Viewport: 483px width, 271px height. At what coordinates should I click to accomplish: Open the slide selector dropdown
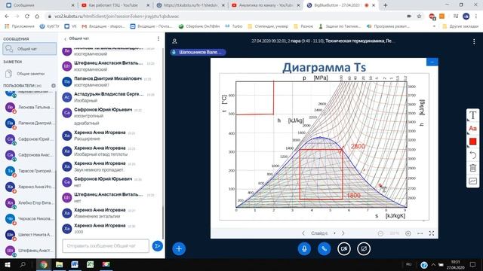click(323, 233)
